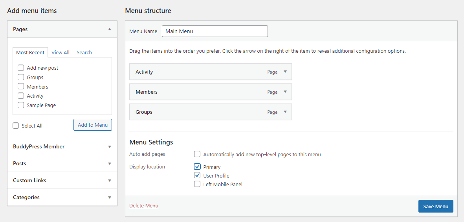Expand Activity menu item options arrow
This screenshot has width=464, height=222.
tap(285, 72)
